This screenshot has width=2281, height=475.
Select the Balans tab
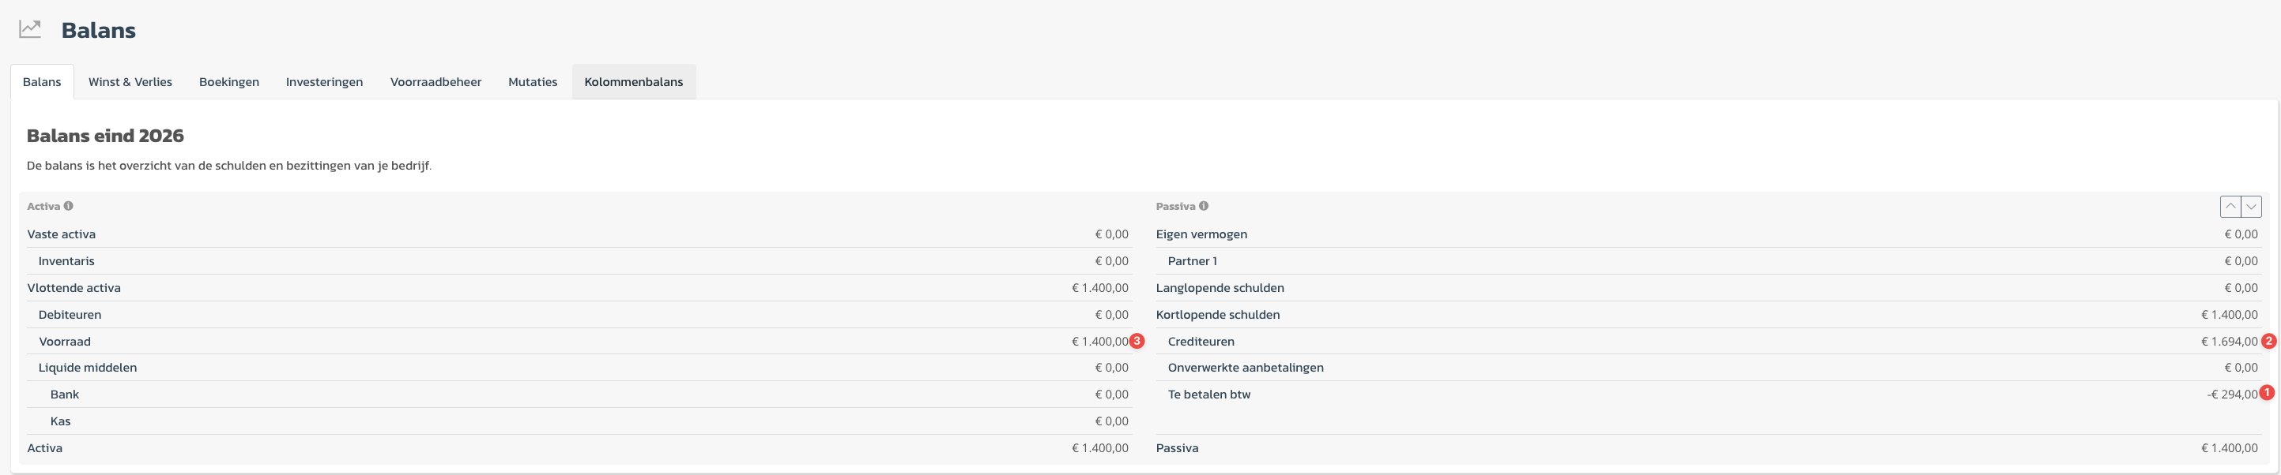click(42, 82)
